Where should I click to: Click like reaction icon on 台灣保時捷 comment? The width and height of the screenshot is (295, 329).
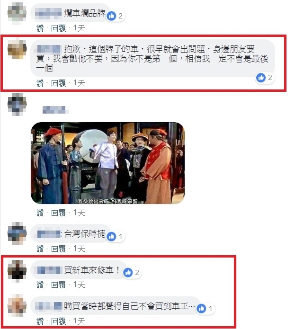(x=111, y=237)
